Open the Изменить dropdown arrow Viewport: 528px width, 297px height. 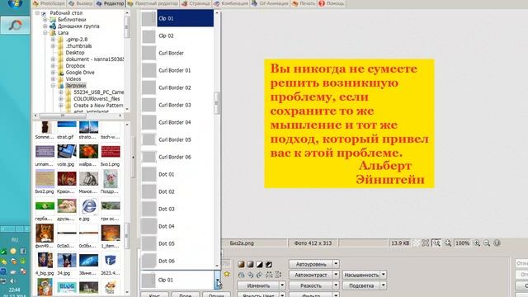(x=282, y=285)
